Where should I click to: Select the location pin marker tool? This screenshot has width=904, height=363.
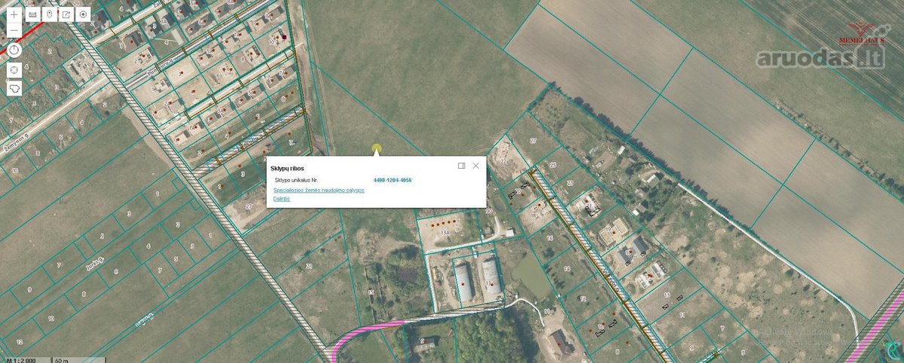coord(50,14)
